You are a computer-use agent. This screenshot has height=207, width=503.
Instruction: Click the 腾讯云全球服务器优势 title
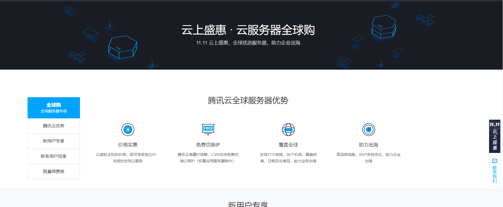click(x=248, y=101)
